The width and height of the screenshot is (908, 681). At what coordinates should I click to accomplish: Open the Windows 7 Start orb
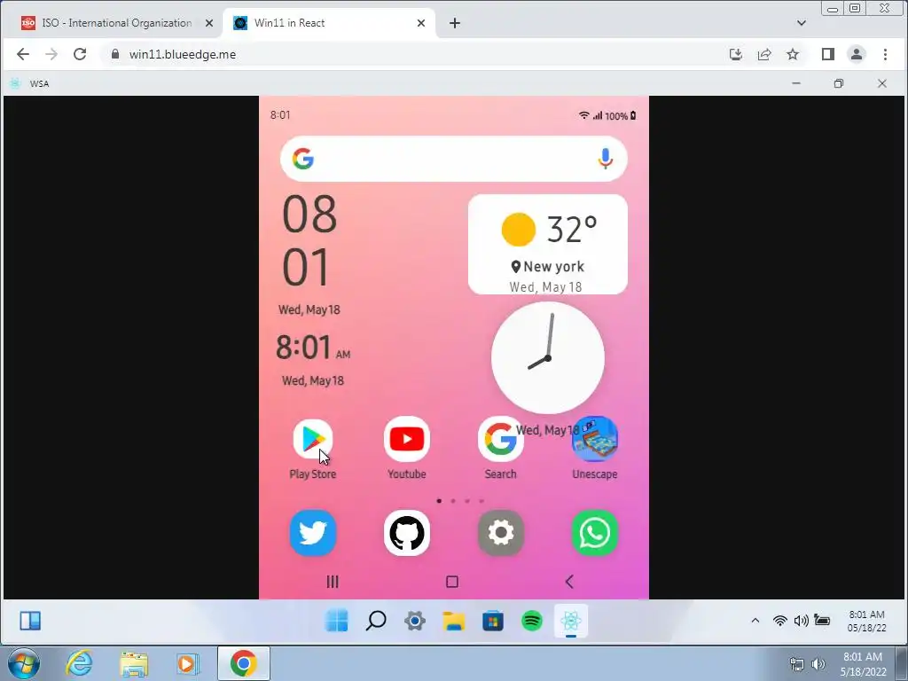(x=24, y=663)
